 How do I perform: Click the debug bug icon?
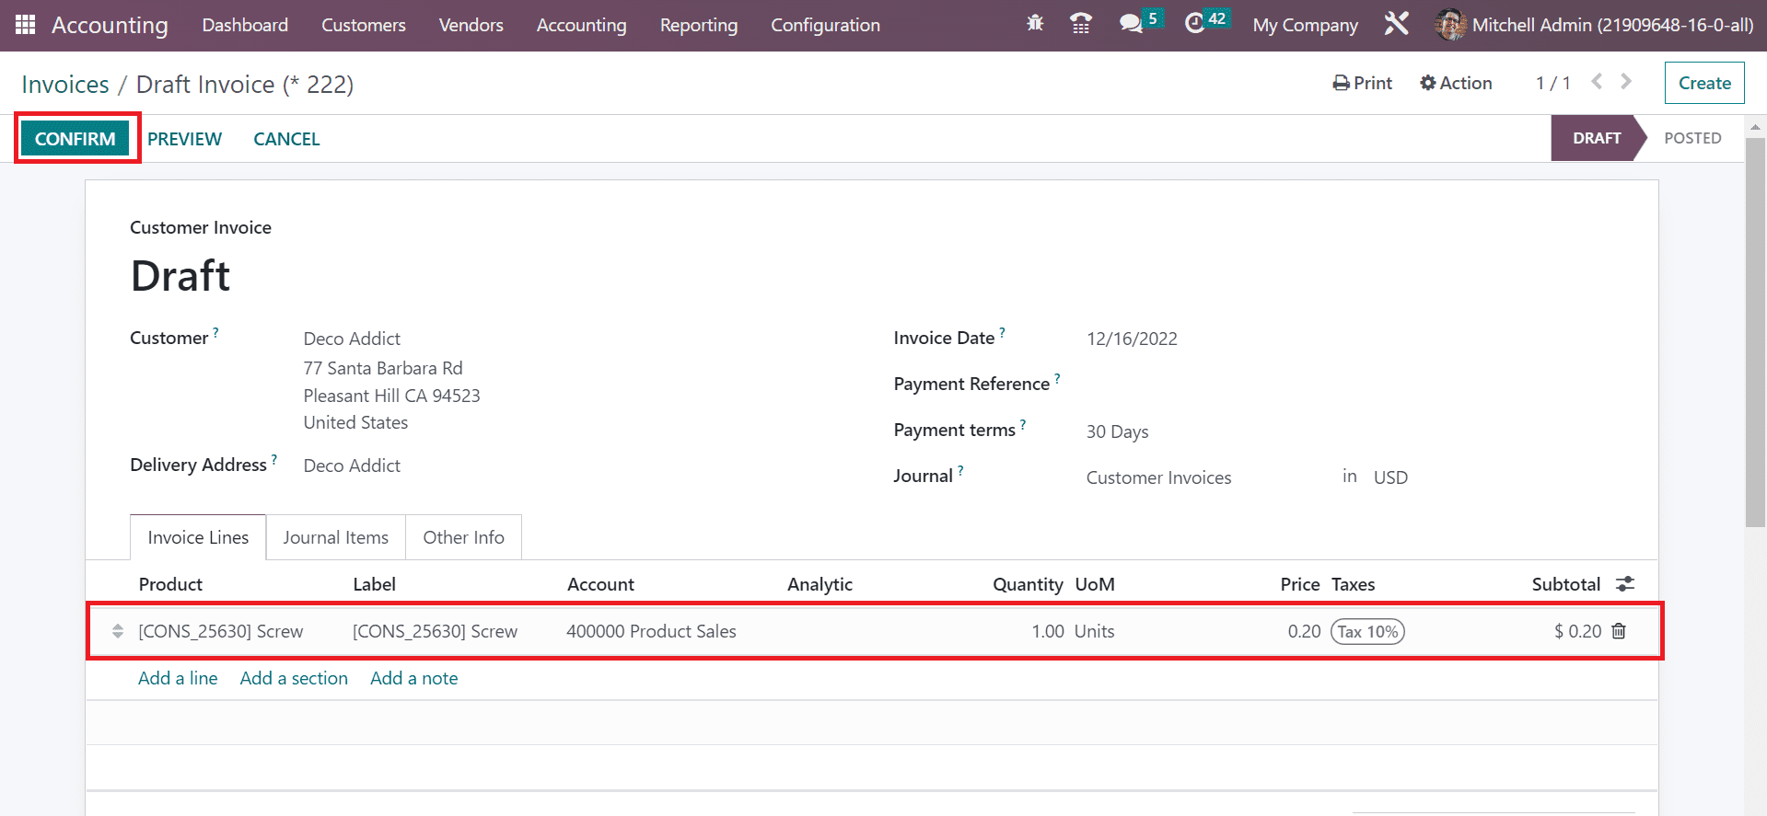1035,24
